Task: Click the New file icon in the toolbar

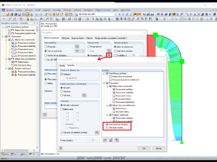Action: [4, 14]
